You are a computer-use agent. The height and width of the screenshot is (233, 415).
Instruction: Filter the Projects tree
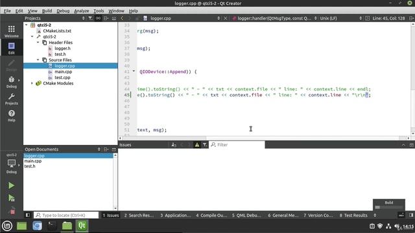coord(90,18)
